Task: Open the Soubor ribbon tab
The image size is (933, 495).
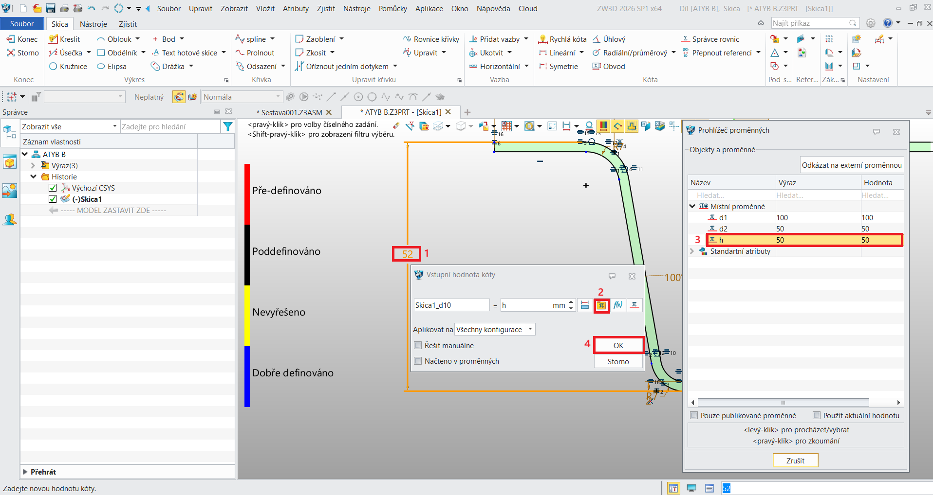Action: click(22, 24)
